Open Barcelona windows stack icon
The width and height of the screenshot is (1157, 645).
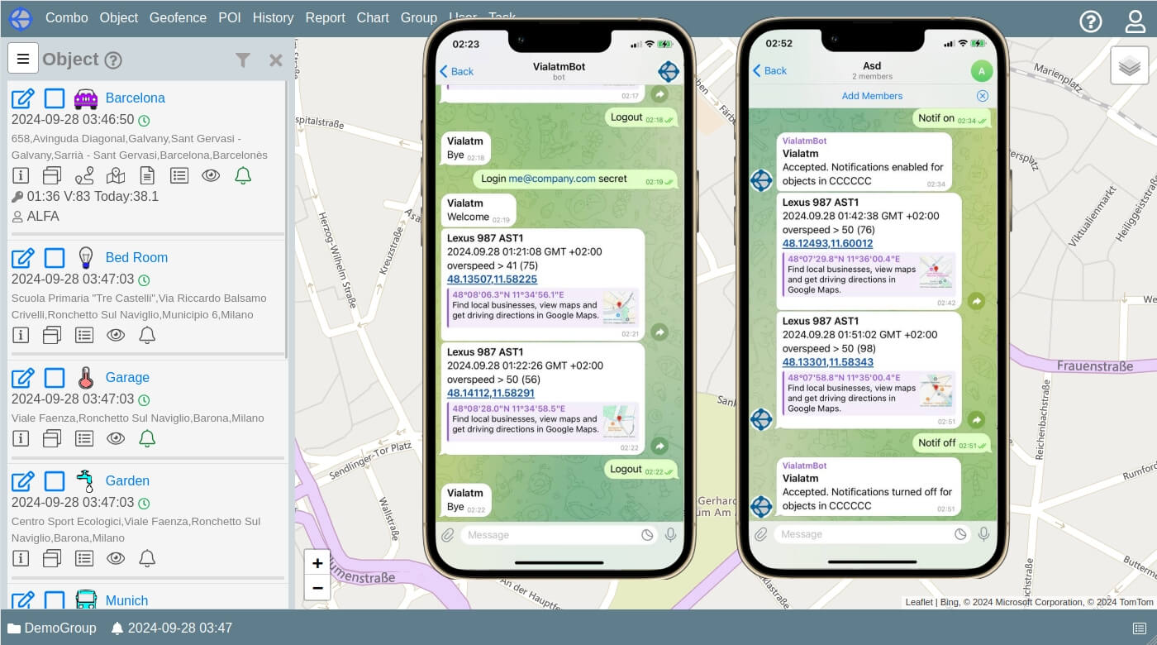(x=52, y=175)
